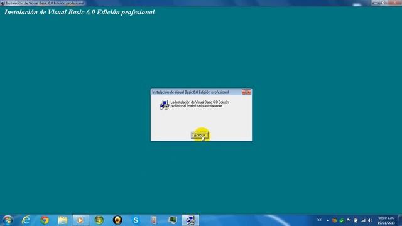Image resolution: width=402 pixels, height=226 pixels.
Task: Click the setup icon in main window title bar
Action: click(3, 3)
